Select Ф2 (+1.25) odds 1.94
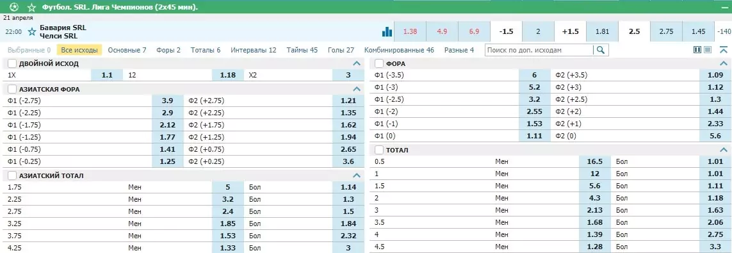 point(348,137)
